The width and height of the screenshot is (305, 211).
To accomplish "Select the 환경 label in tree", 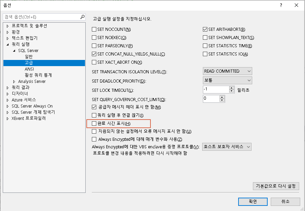I will [x=16, y=32].
